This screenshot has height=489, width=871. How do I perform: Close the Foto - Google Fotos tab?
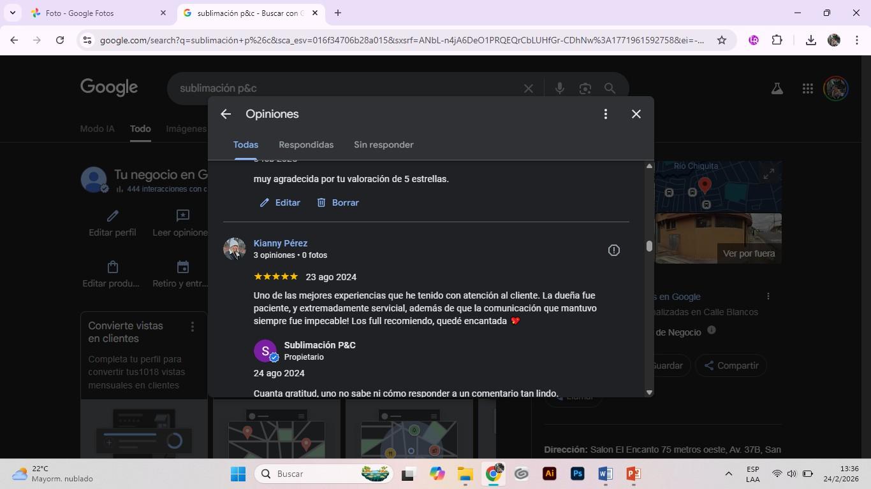163,13
